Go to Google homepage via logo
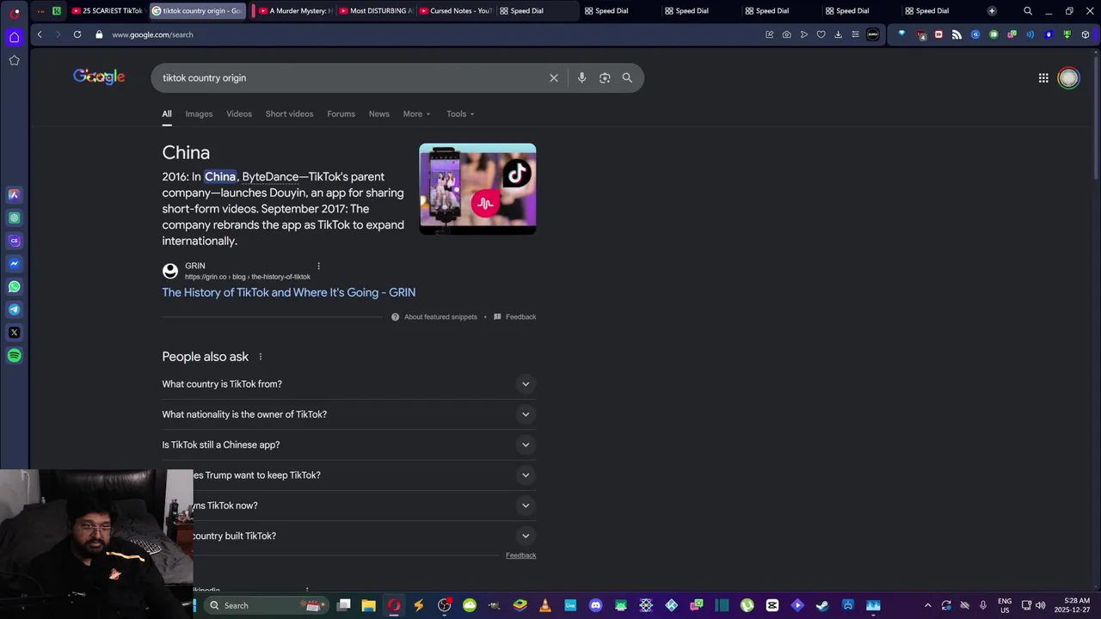The height and width of the screenshot is (619, 1101). [99, 77]
